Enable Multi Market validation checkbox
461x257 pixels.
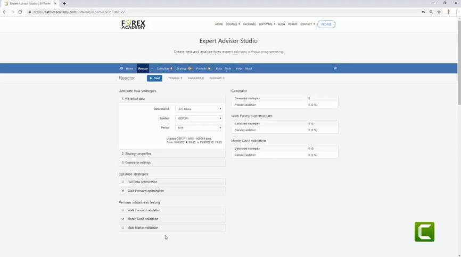pos(123,228)
